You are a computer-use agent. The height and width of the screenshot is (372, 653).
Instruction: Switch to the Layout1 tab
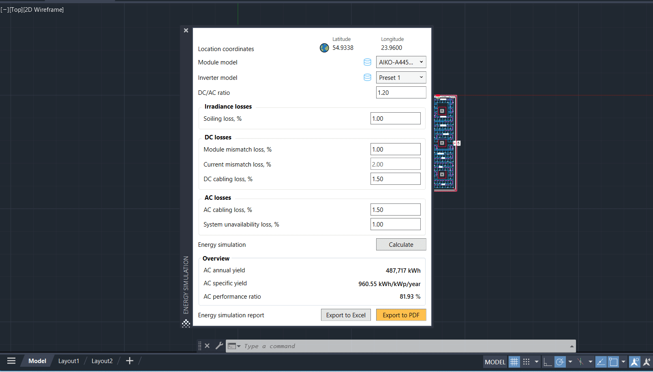click(x=69, y=361)
